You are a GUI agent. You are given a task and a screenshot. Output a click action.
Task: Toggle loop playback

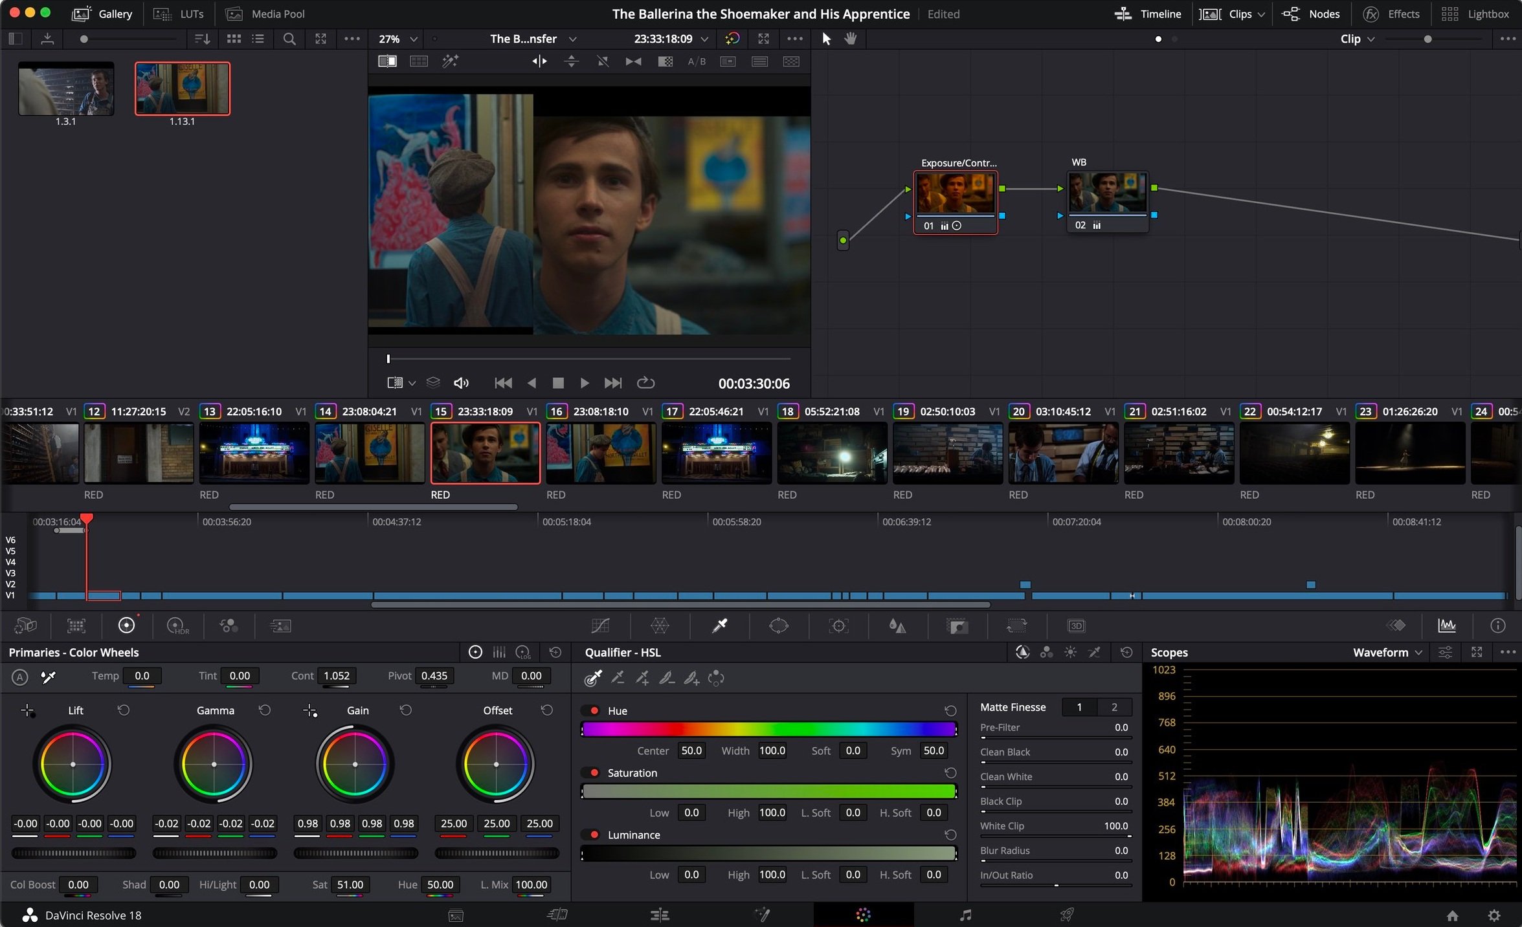point(645,383)
